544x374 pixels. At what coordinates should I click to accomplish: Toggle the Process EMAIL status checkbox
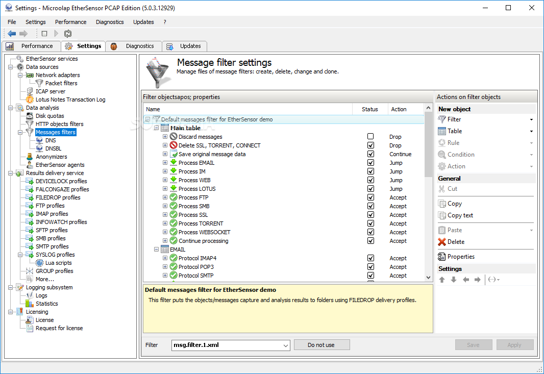point(370,162)
